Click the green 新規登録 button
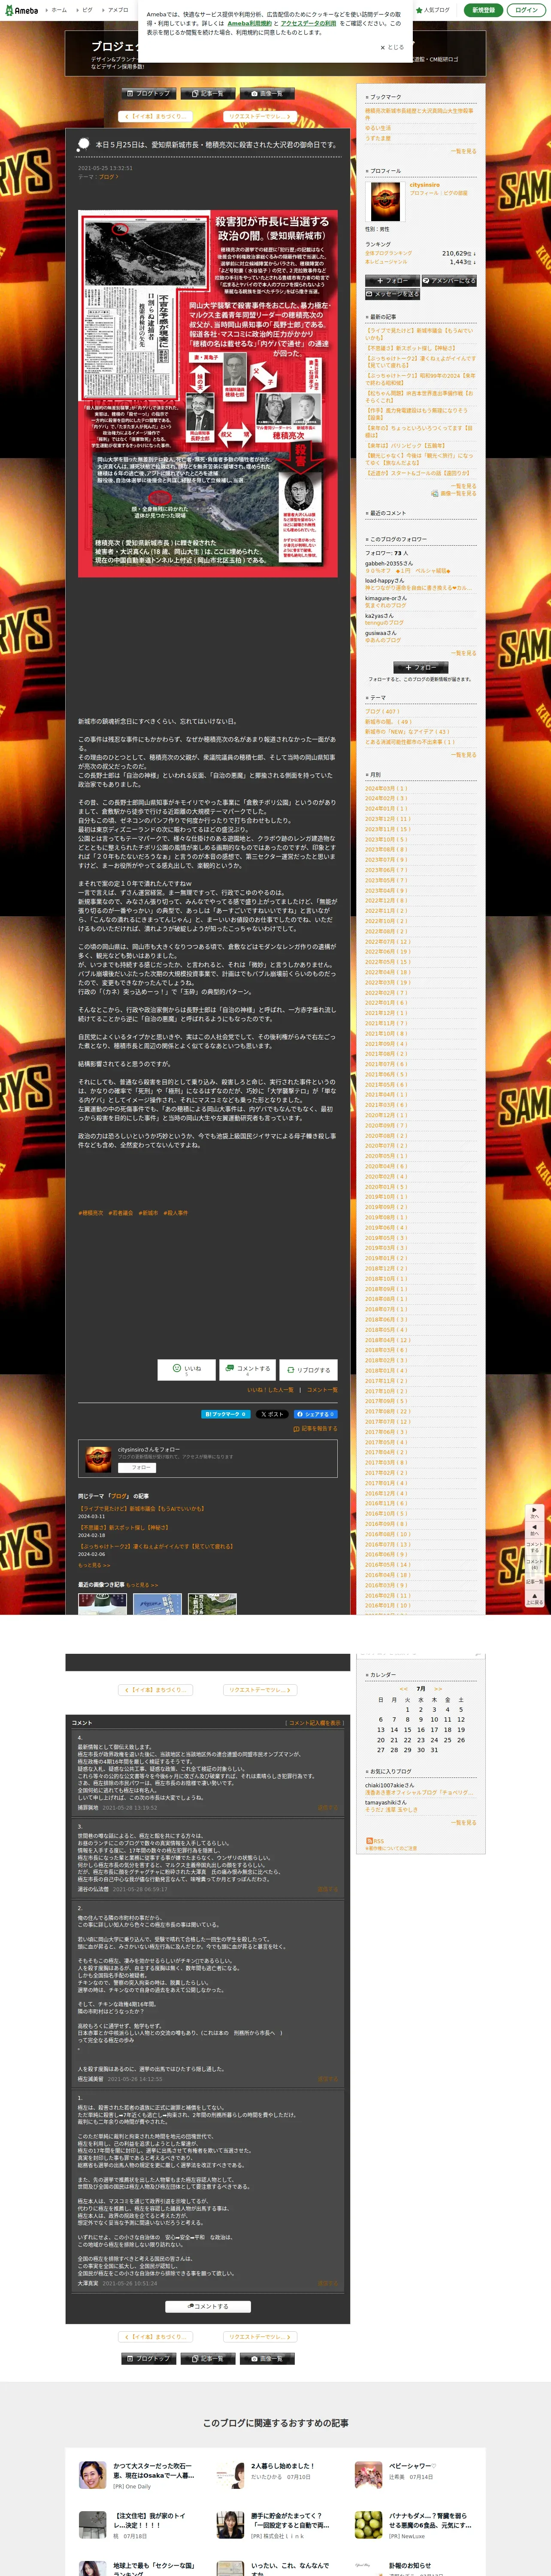The image size is (551, 2576). tap(483, 10)
